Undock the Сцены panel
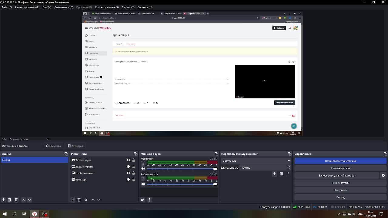388x218 pixels. pos(66,154)
